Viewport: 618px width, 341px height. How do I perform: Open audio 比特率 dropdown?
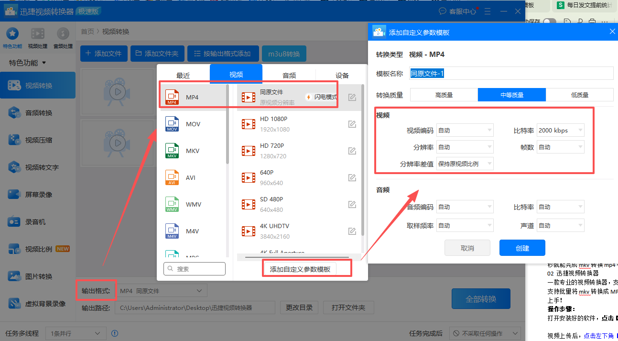tap(561, 207)
